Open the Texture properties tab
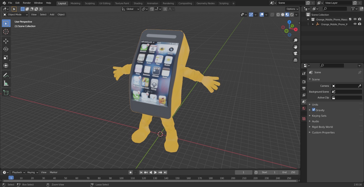Image resolution: width=364 pixels, height=187 pixels. tap(304, 119)
